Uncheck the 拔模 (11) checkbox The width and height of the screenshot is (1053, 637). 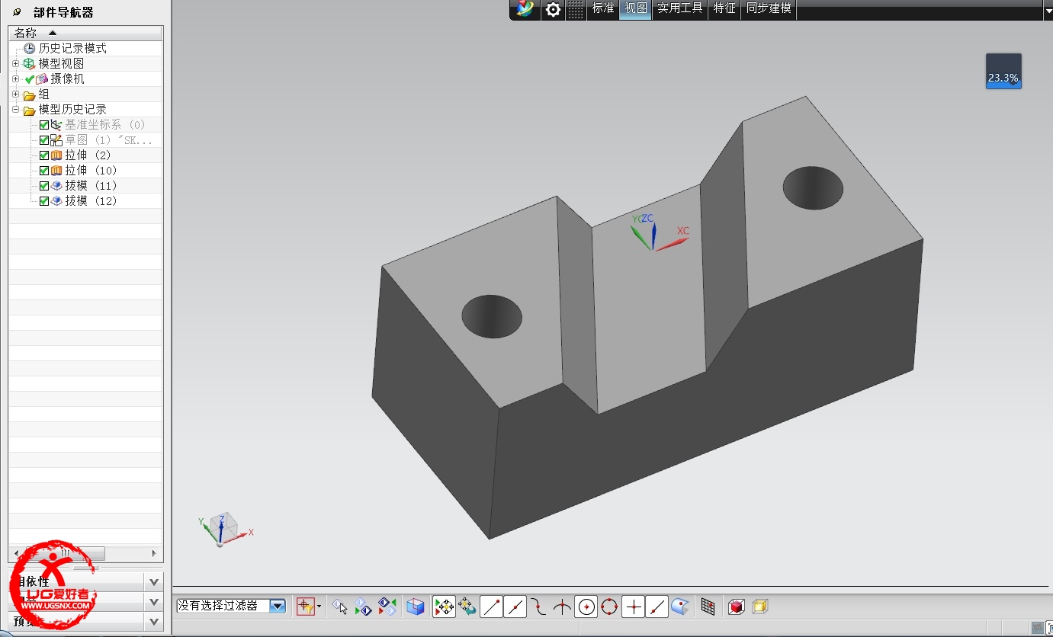pyautogui.click(x=44, y=186)
